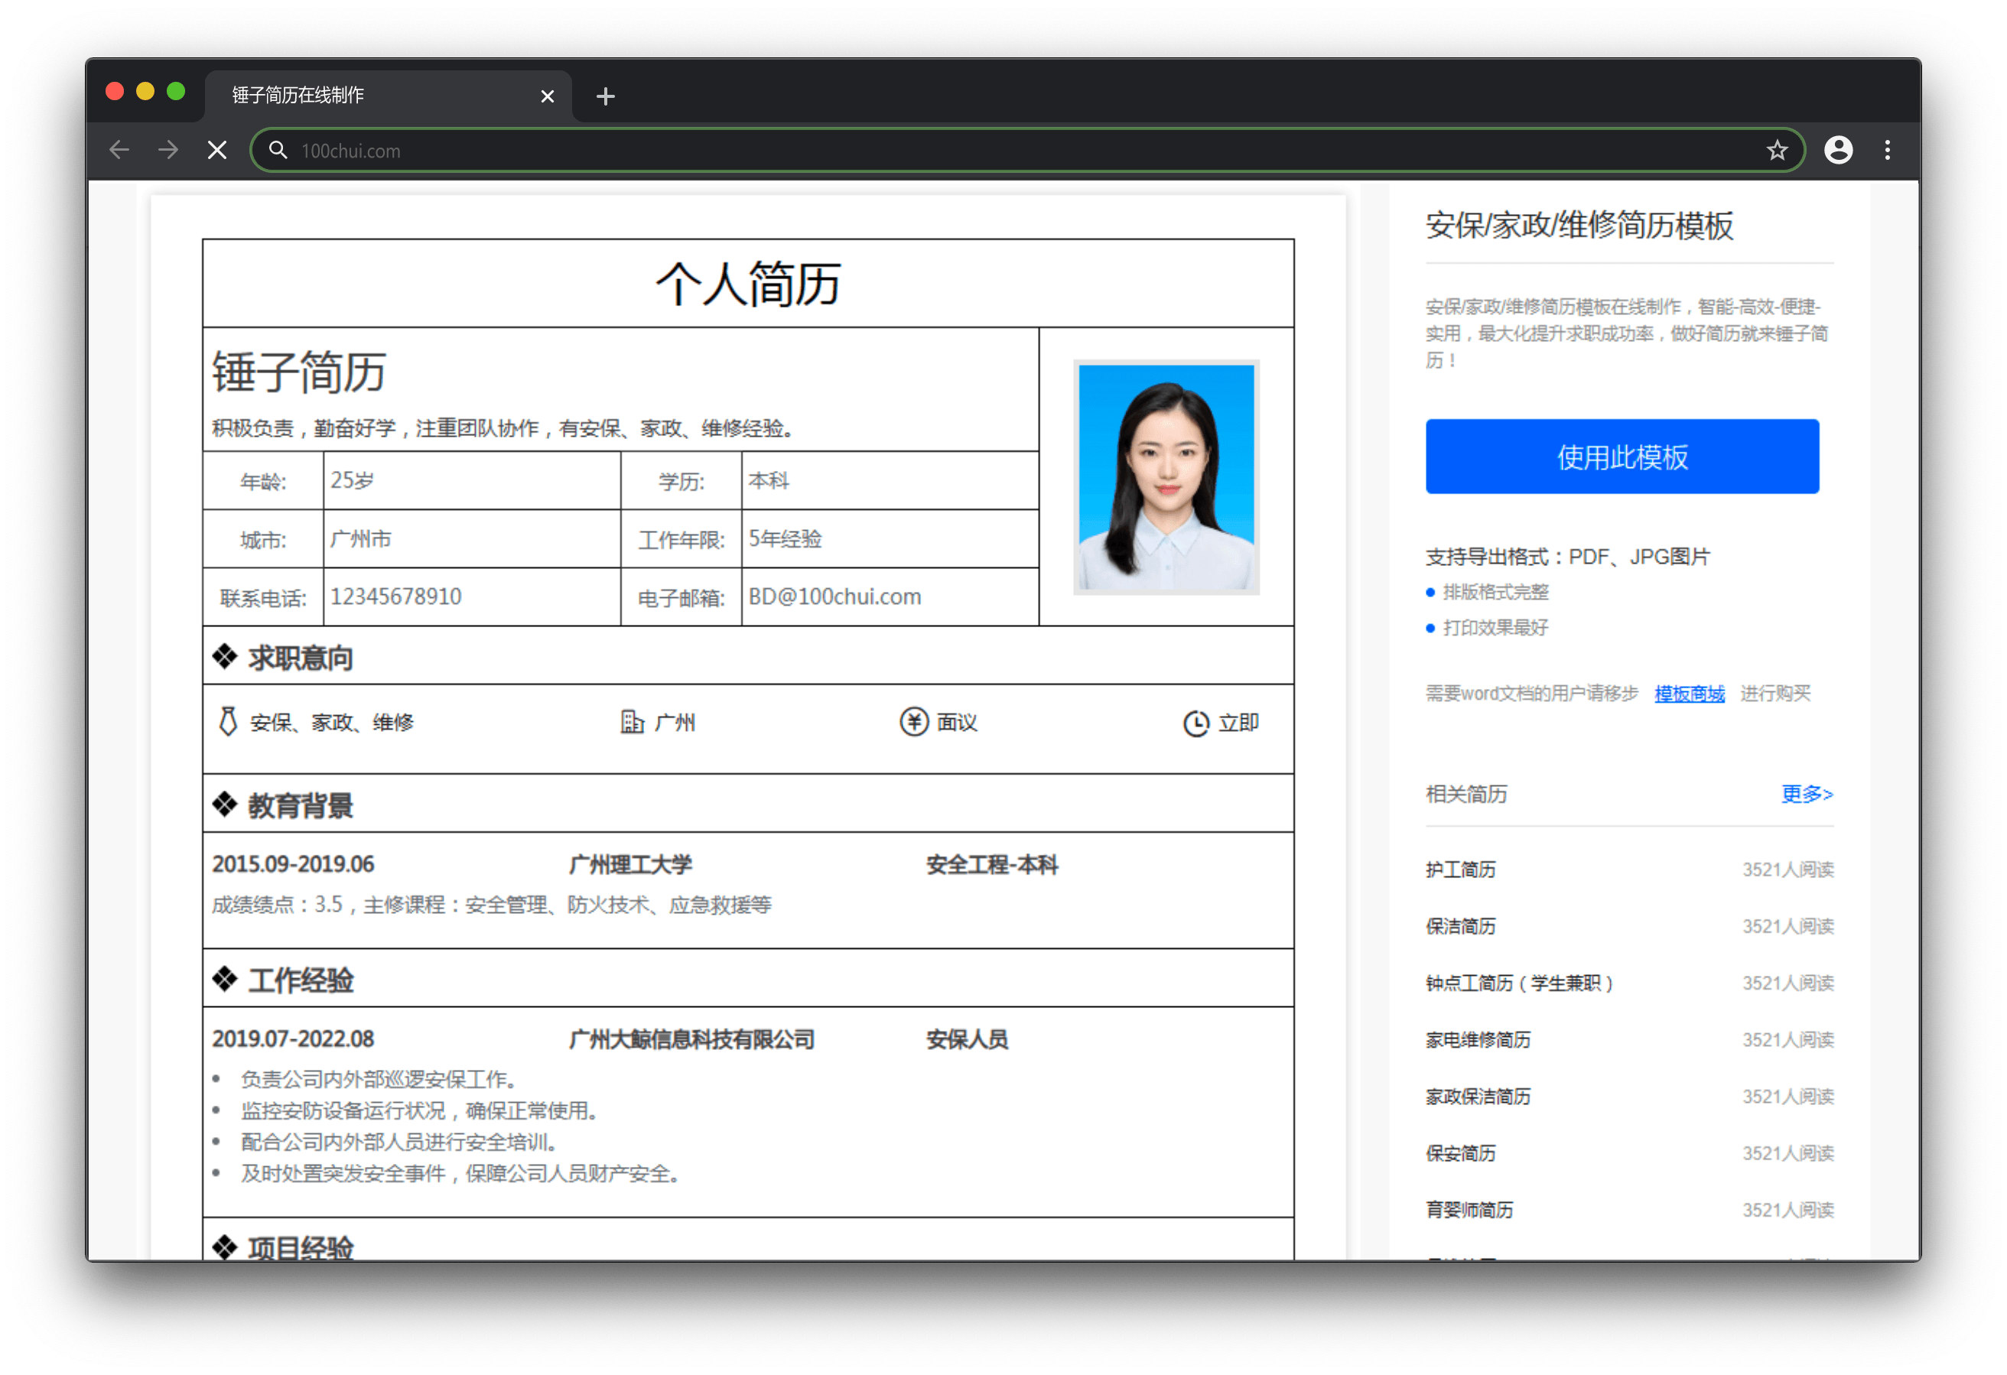
Task: Click the building icon beside 广州
Action: (x=632, y=722)
